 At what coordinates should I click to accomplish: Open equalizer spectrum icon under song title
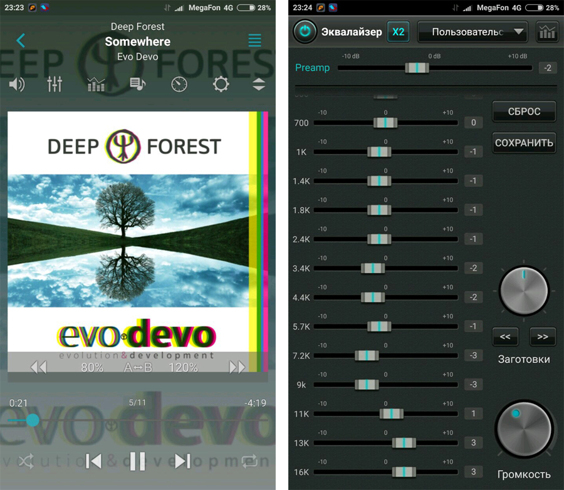96,85
